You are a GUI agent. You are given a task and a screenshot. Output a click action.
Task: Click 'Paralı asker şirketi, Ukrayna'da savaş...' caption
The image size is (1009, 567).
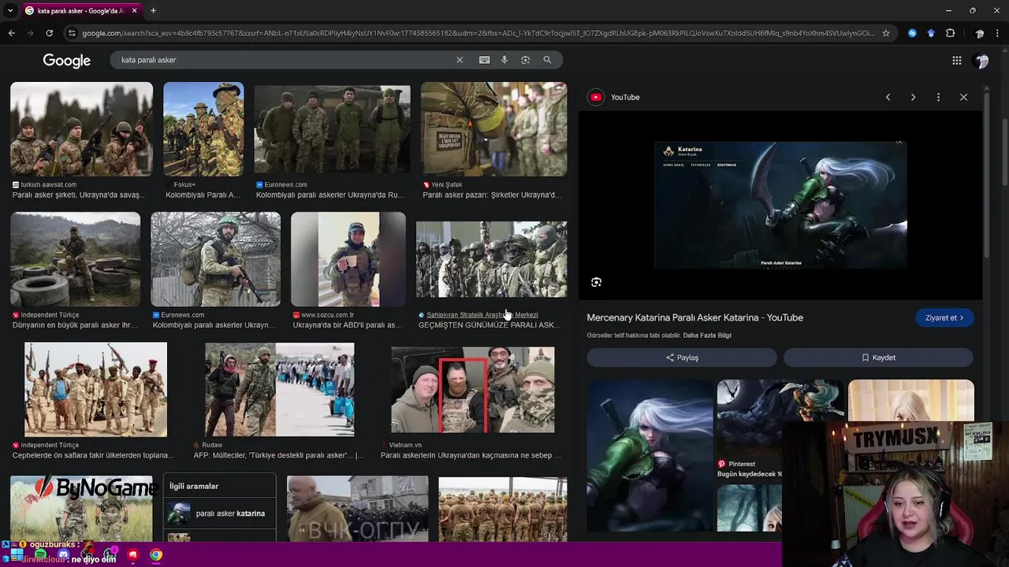coord(80,195)
